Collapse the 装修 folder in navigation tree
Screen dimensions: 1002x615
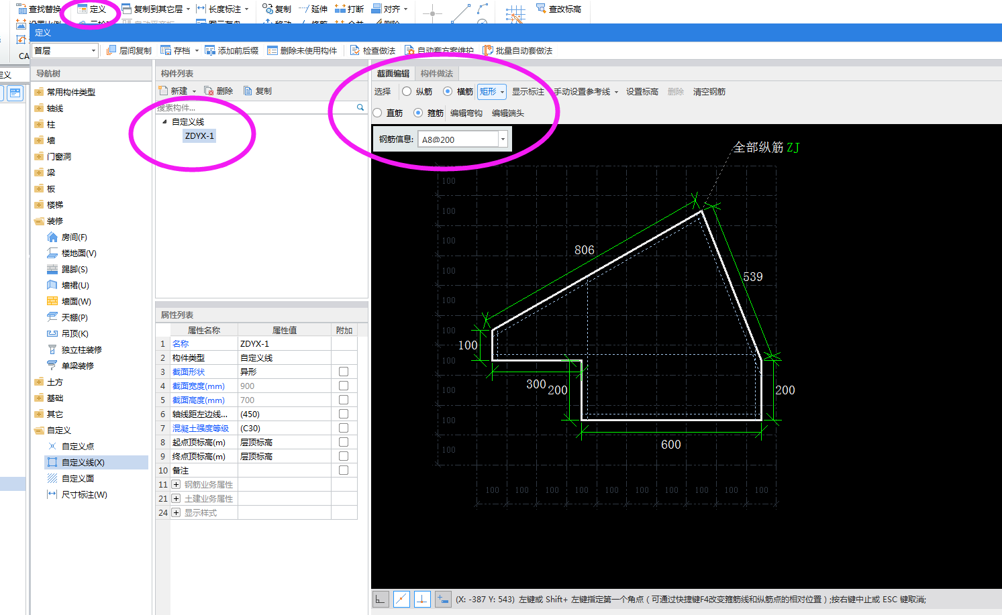[39, 221]
